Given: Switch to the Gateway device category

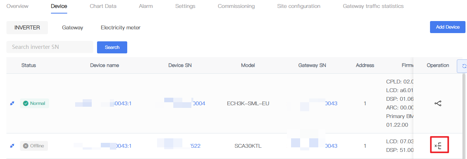Looking at the screenshot, I should (72, 27).
